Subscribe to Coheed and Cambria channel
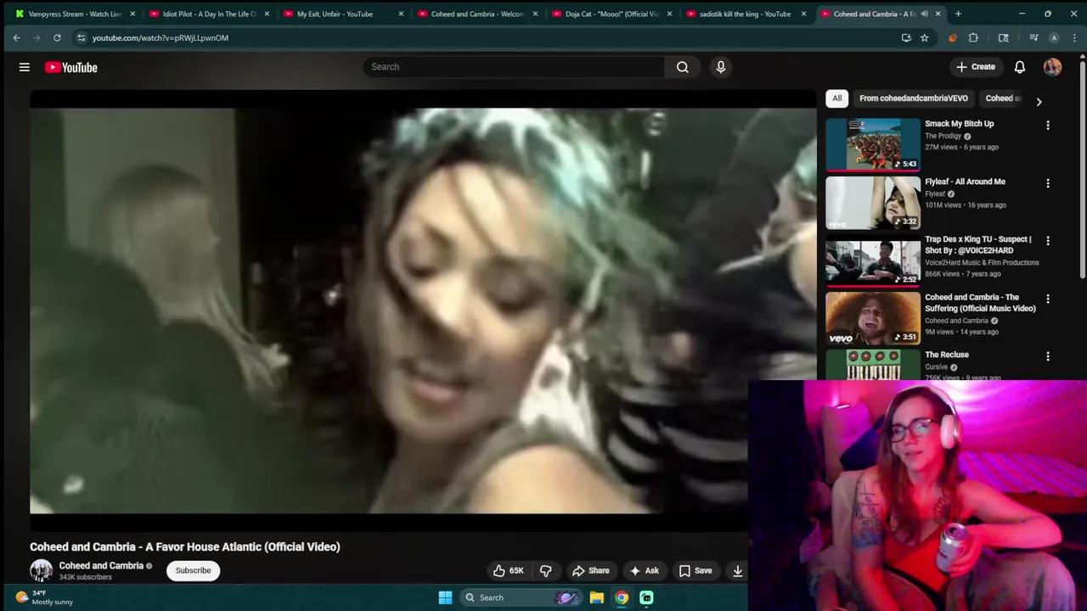This screenshot has height=611, width=1087. click(x=193, y=570)
